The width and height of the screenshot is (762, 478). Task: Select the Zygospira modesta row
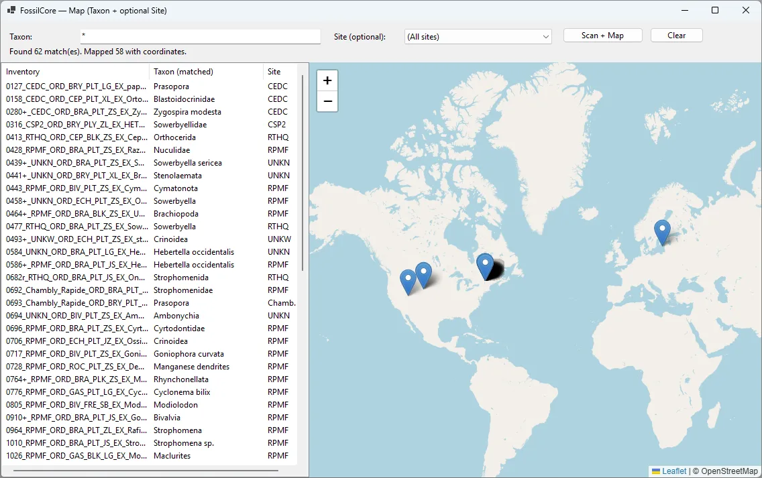point(150,112)
